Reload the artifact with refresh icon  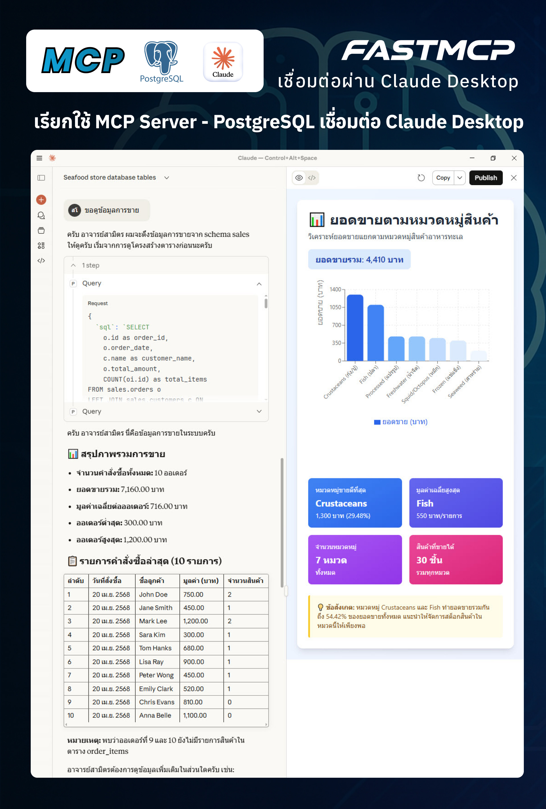(421, 178)
